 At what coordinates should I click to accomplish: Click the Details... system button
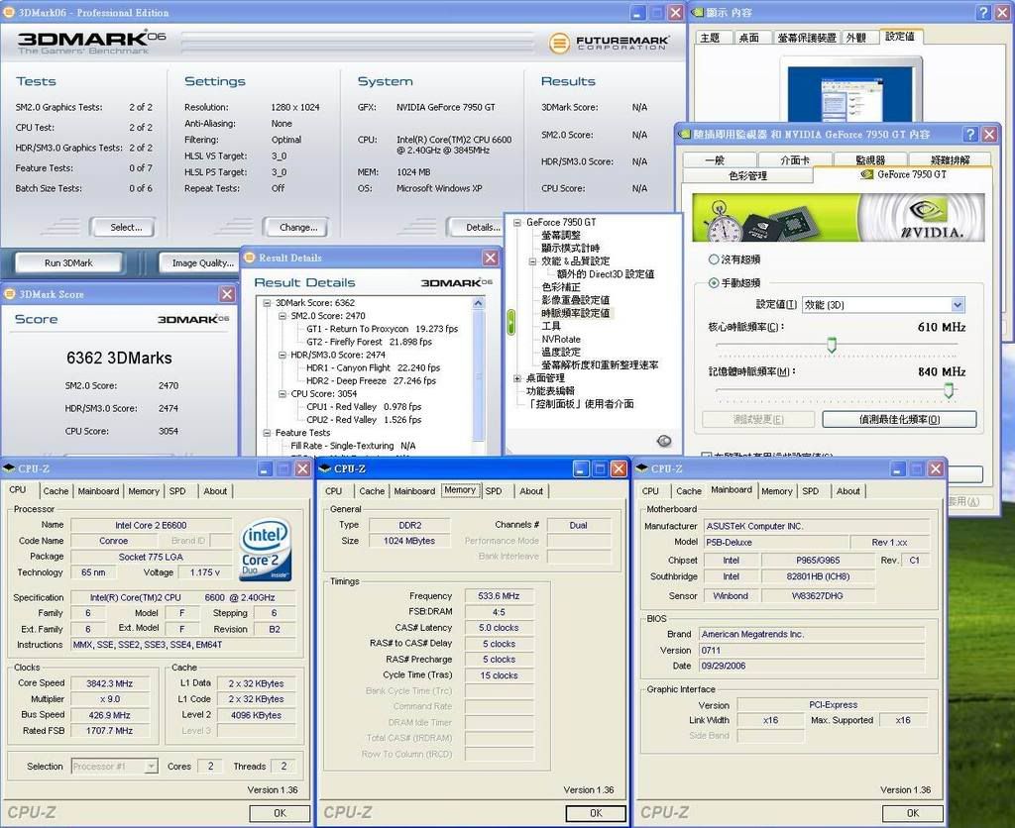pyautogui.click(x=478, y=227)
